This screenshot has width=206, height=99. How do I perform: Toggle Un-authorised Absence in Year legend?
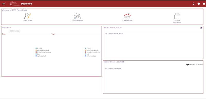93,52
